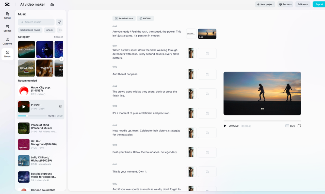Expand more categories with the right chevron
This screenshot has width=325, height=194.
[x=61, y=59]
